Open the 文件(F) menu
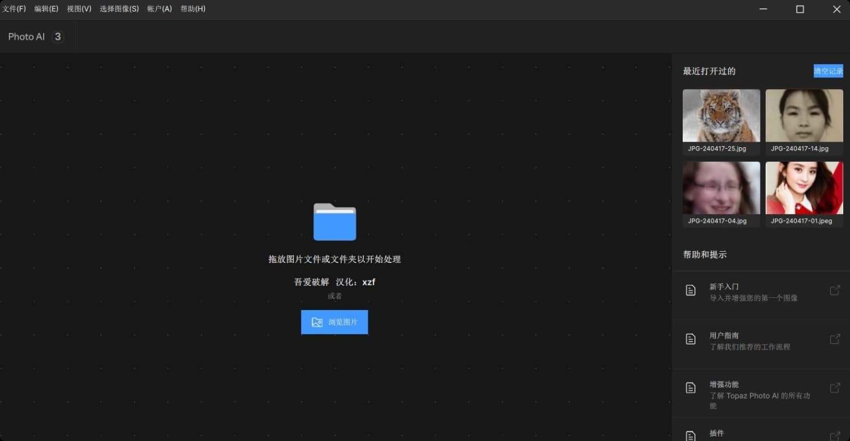Screen dimensions: 850x441 14,9
